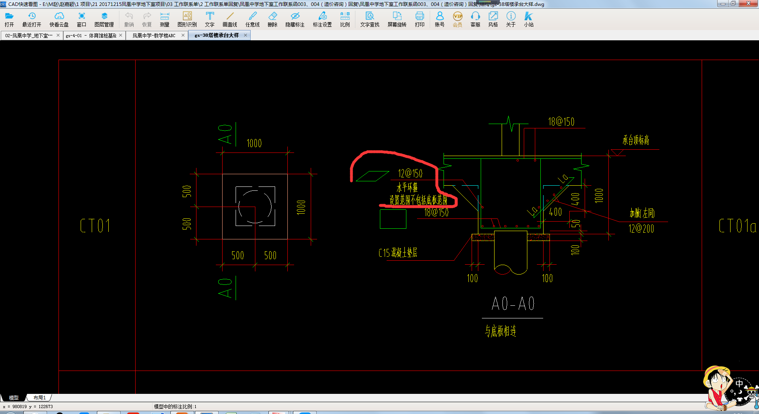The height and width of the screenshot is (414, 759).
Task: Select the 文字 text tool
Action: click(210, 19)
